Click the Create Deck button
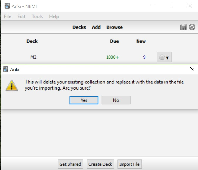 click(100, 164)
